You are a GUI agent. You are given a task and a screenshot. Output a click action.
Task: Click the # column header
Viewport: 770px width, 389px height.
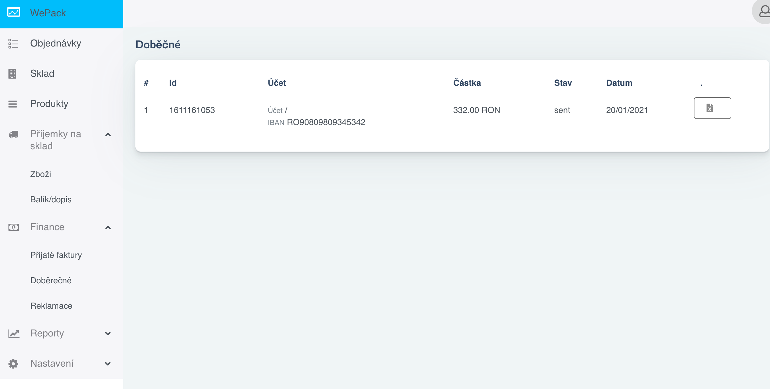(x=146, y=83)
